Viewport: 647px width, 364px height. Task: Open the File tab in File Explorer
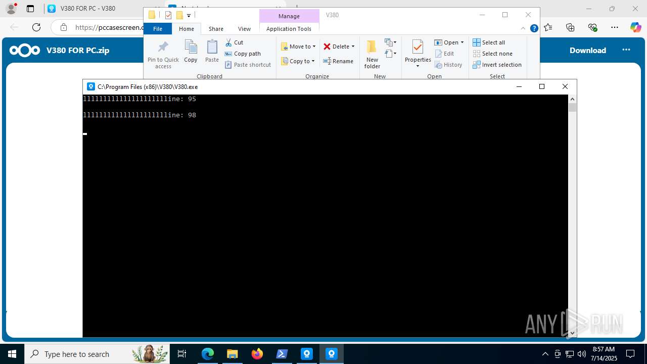[158, 29]
